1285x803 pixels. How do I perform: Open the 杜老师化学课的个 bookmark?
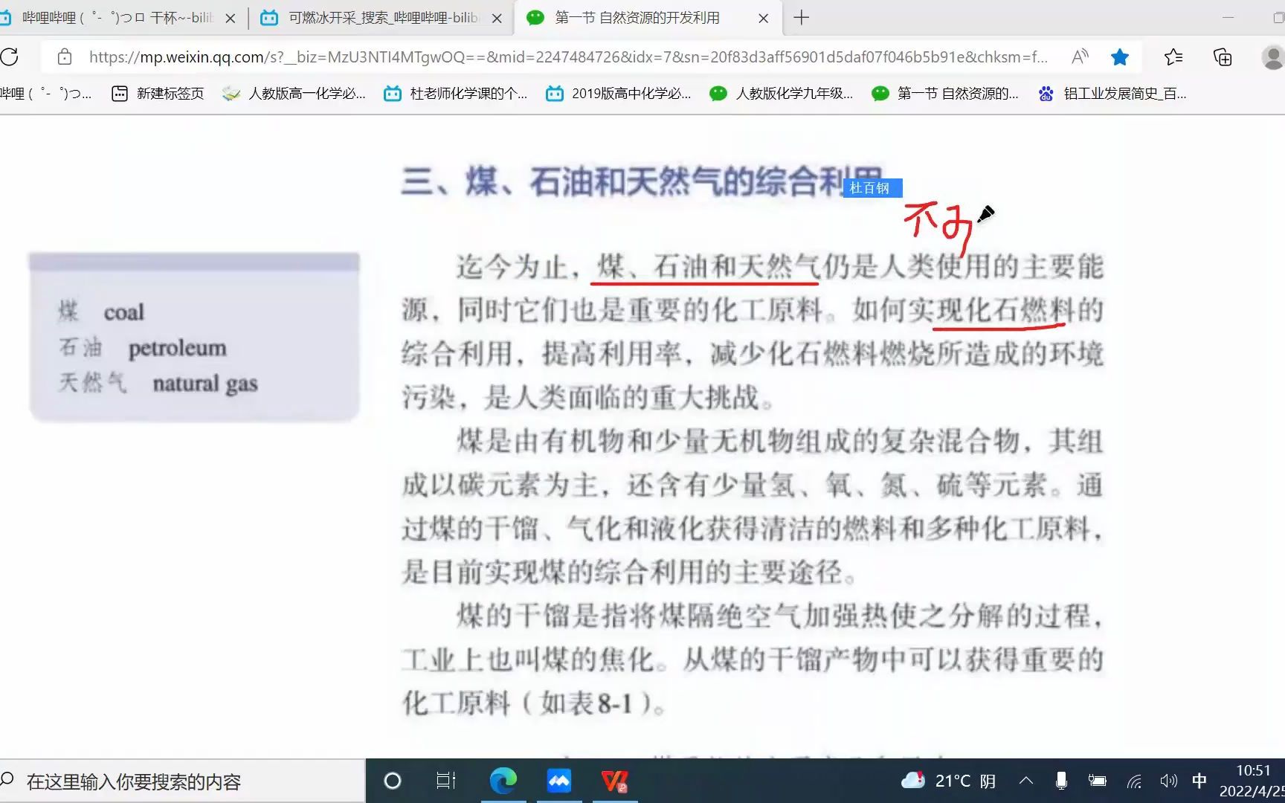click(x=455, y=94)
